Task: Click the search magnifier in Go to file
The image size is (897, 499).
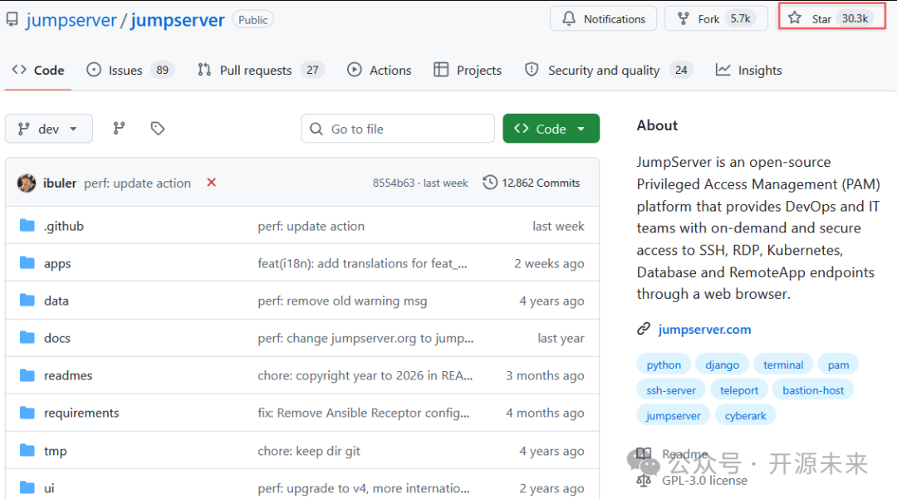Action: (316, 129)
